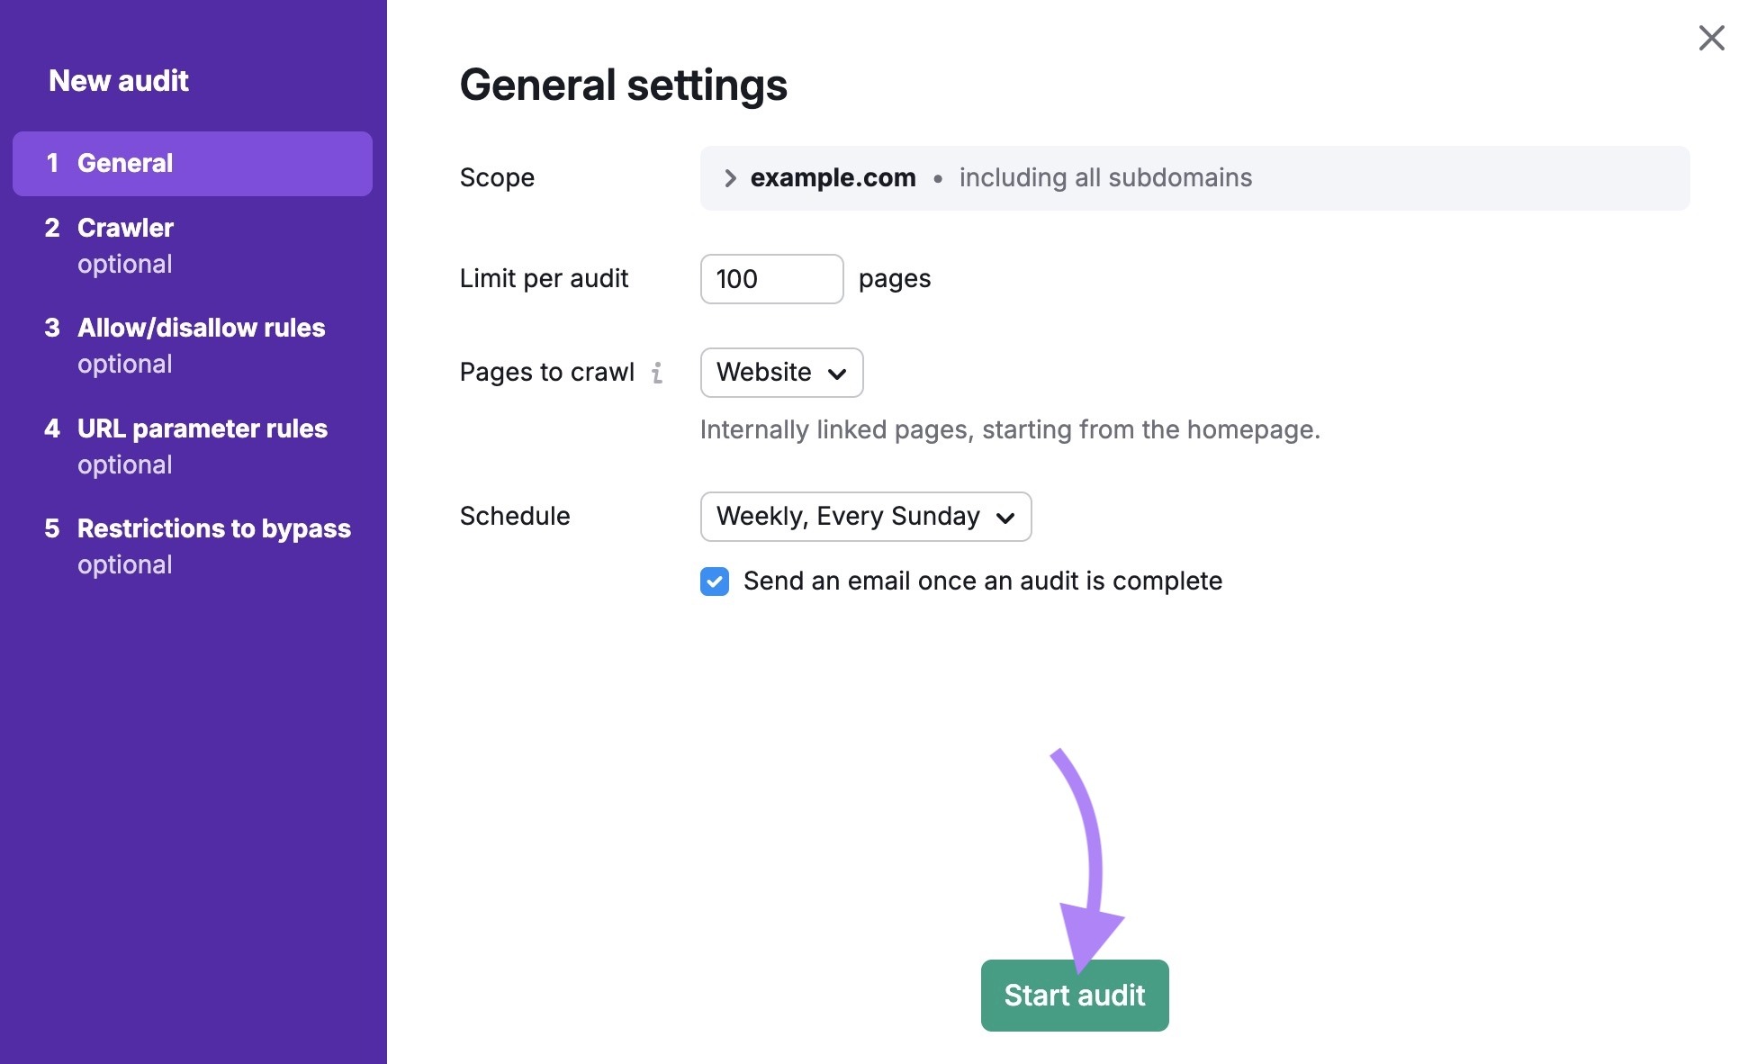Switch to the Crawler settings step
The image size is (1748, 1064).
click(125, 228)
